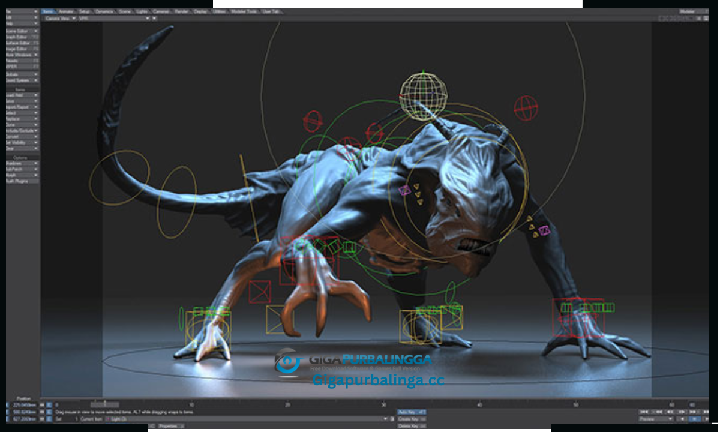Click the Create Key button
The height and width of the screenshot is (432, 720).
pos(412,419)
